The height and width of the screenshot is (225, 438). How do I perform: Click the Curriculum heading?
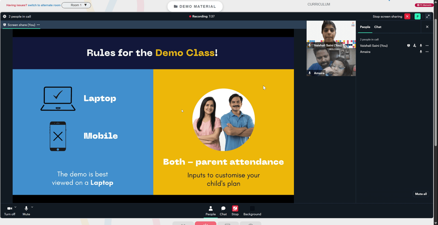[319, 4]
